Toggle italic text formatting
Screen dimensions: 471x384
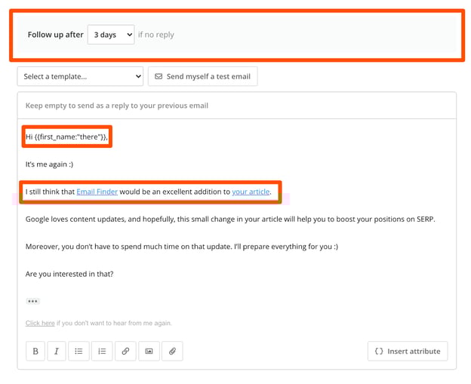[57, 352]
